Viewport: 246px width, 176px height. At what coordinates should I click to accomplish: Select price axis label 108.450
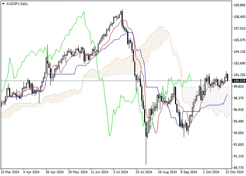click(x=239, y=17)
